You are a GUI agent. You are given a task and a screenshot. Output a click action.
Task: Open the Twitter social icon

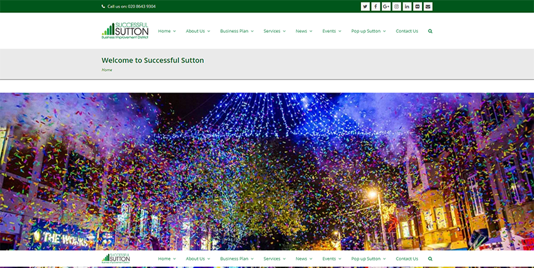365,6
